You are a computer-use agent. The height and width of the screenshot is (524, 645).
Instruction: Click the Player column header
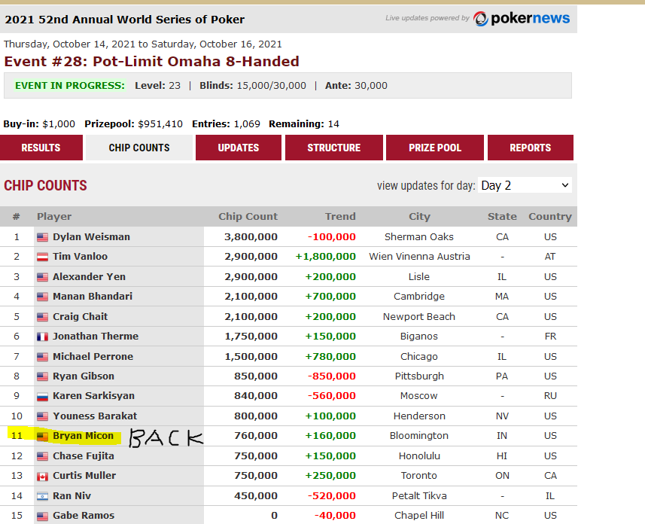(54, 217)
